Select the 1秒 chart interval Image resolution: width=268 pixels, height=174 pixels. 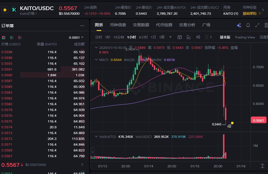(x=108, y=37)
